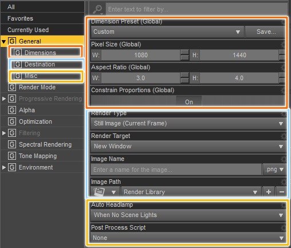Click the Aspect Ratio width slider 3.0
This screenshot has height=248, width=291.
(141, 78)
